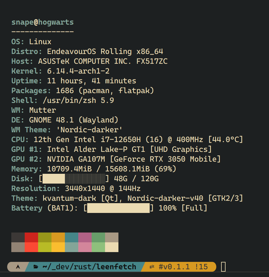The width and height of the screenshot is (269, 277).
Task: Click the ~/_dev/rust/leenfetch path segment
Action: (x=89, y=267)
